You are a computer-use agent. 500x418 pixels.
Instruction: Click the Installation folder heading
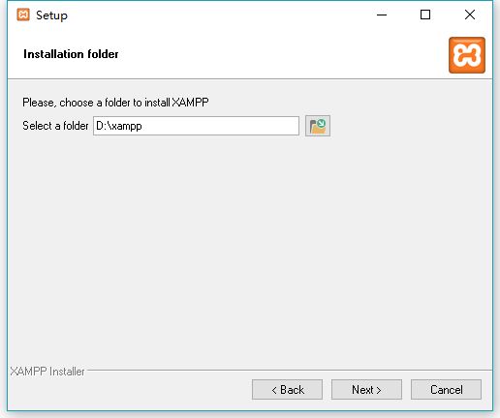[x=71, y=54]
